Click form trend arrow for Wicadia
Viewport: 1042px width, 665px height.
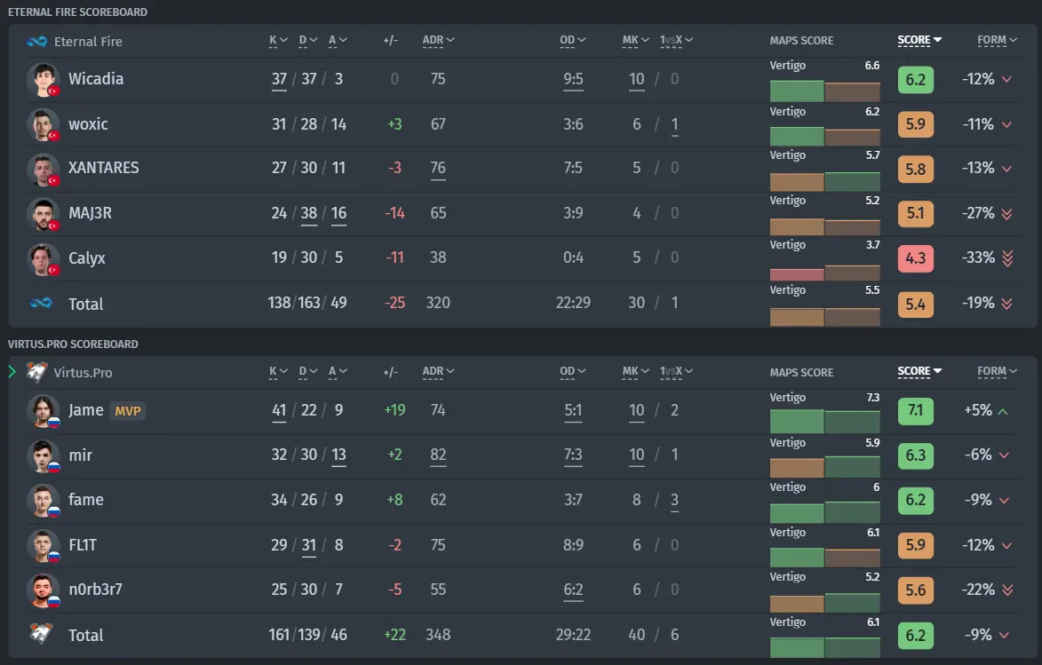pos(1006,79)
